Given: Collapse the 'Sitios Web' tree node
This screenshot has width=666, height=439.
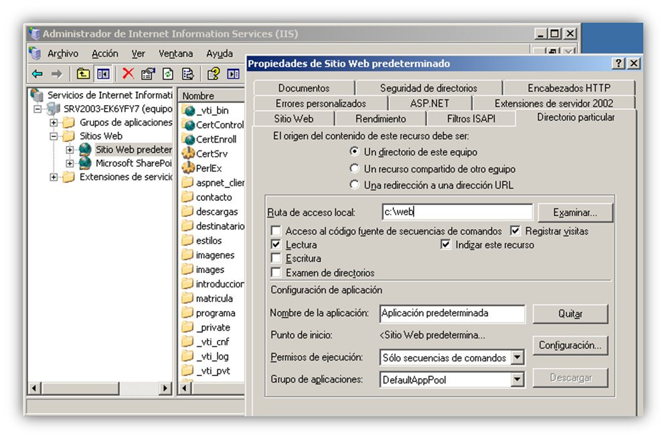Looking at the screenshot, I should [54, 137].
